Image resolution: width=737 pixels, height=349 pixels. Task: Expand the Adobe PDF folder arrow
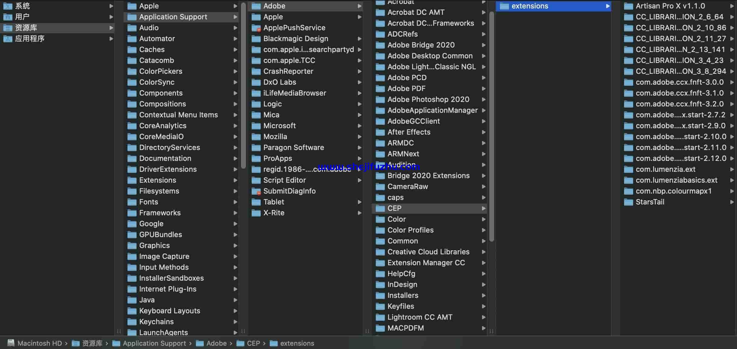484,89
